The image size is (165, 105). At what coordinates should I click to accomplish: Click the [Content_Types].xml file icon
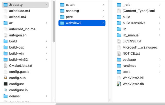pyautogui.click(x=119, y=11)
